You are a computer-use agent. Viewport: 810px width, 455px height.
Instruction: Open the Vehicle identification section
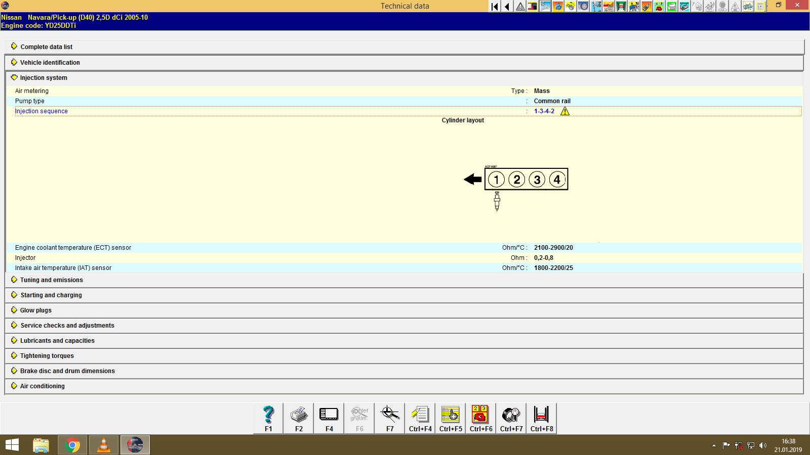coord(50,62)
